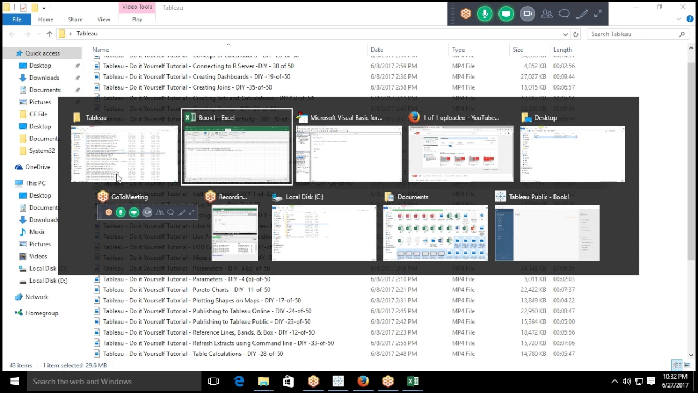Select Quick access in navigation pane
698x393 pixels.
coord(42,53)
